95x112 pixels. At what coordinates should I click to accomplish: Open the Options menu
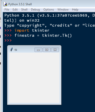click(x=49, y=10)
